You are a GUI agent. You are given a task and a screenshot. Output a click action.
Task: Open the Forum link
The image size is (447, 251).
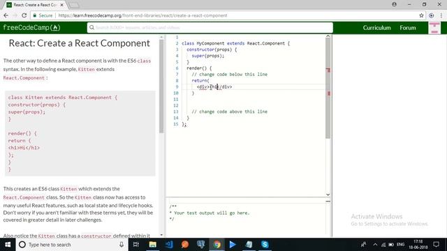point(408,28)
